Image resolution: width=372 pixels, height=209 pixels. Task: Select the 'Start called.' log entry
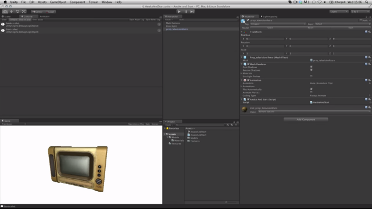coord(81,31)
